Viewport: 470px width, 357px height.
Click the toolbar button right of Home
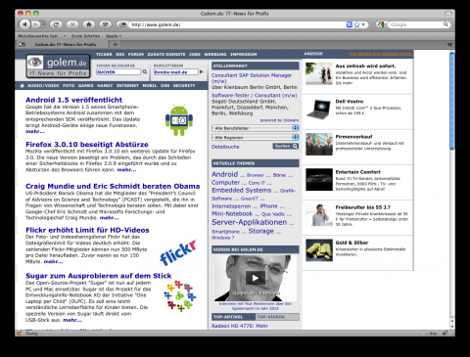pyautogui.click(x=105, y=24)
